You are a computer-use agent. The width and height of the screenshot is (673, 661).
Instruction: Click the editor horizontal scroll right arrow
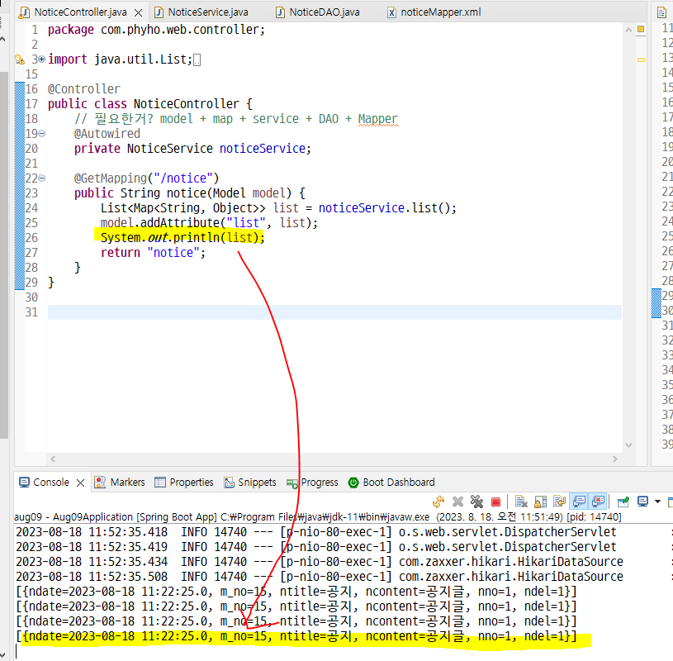615,459
